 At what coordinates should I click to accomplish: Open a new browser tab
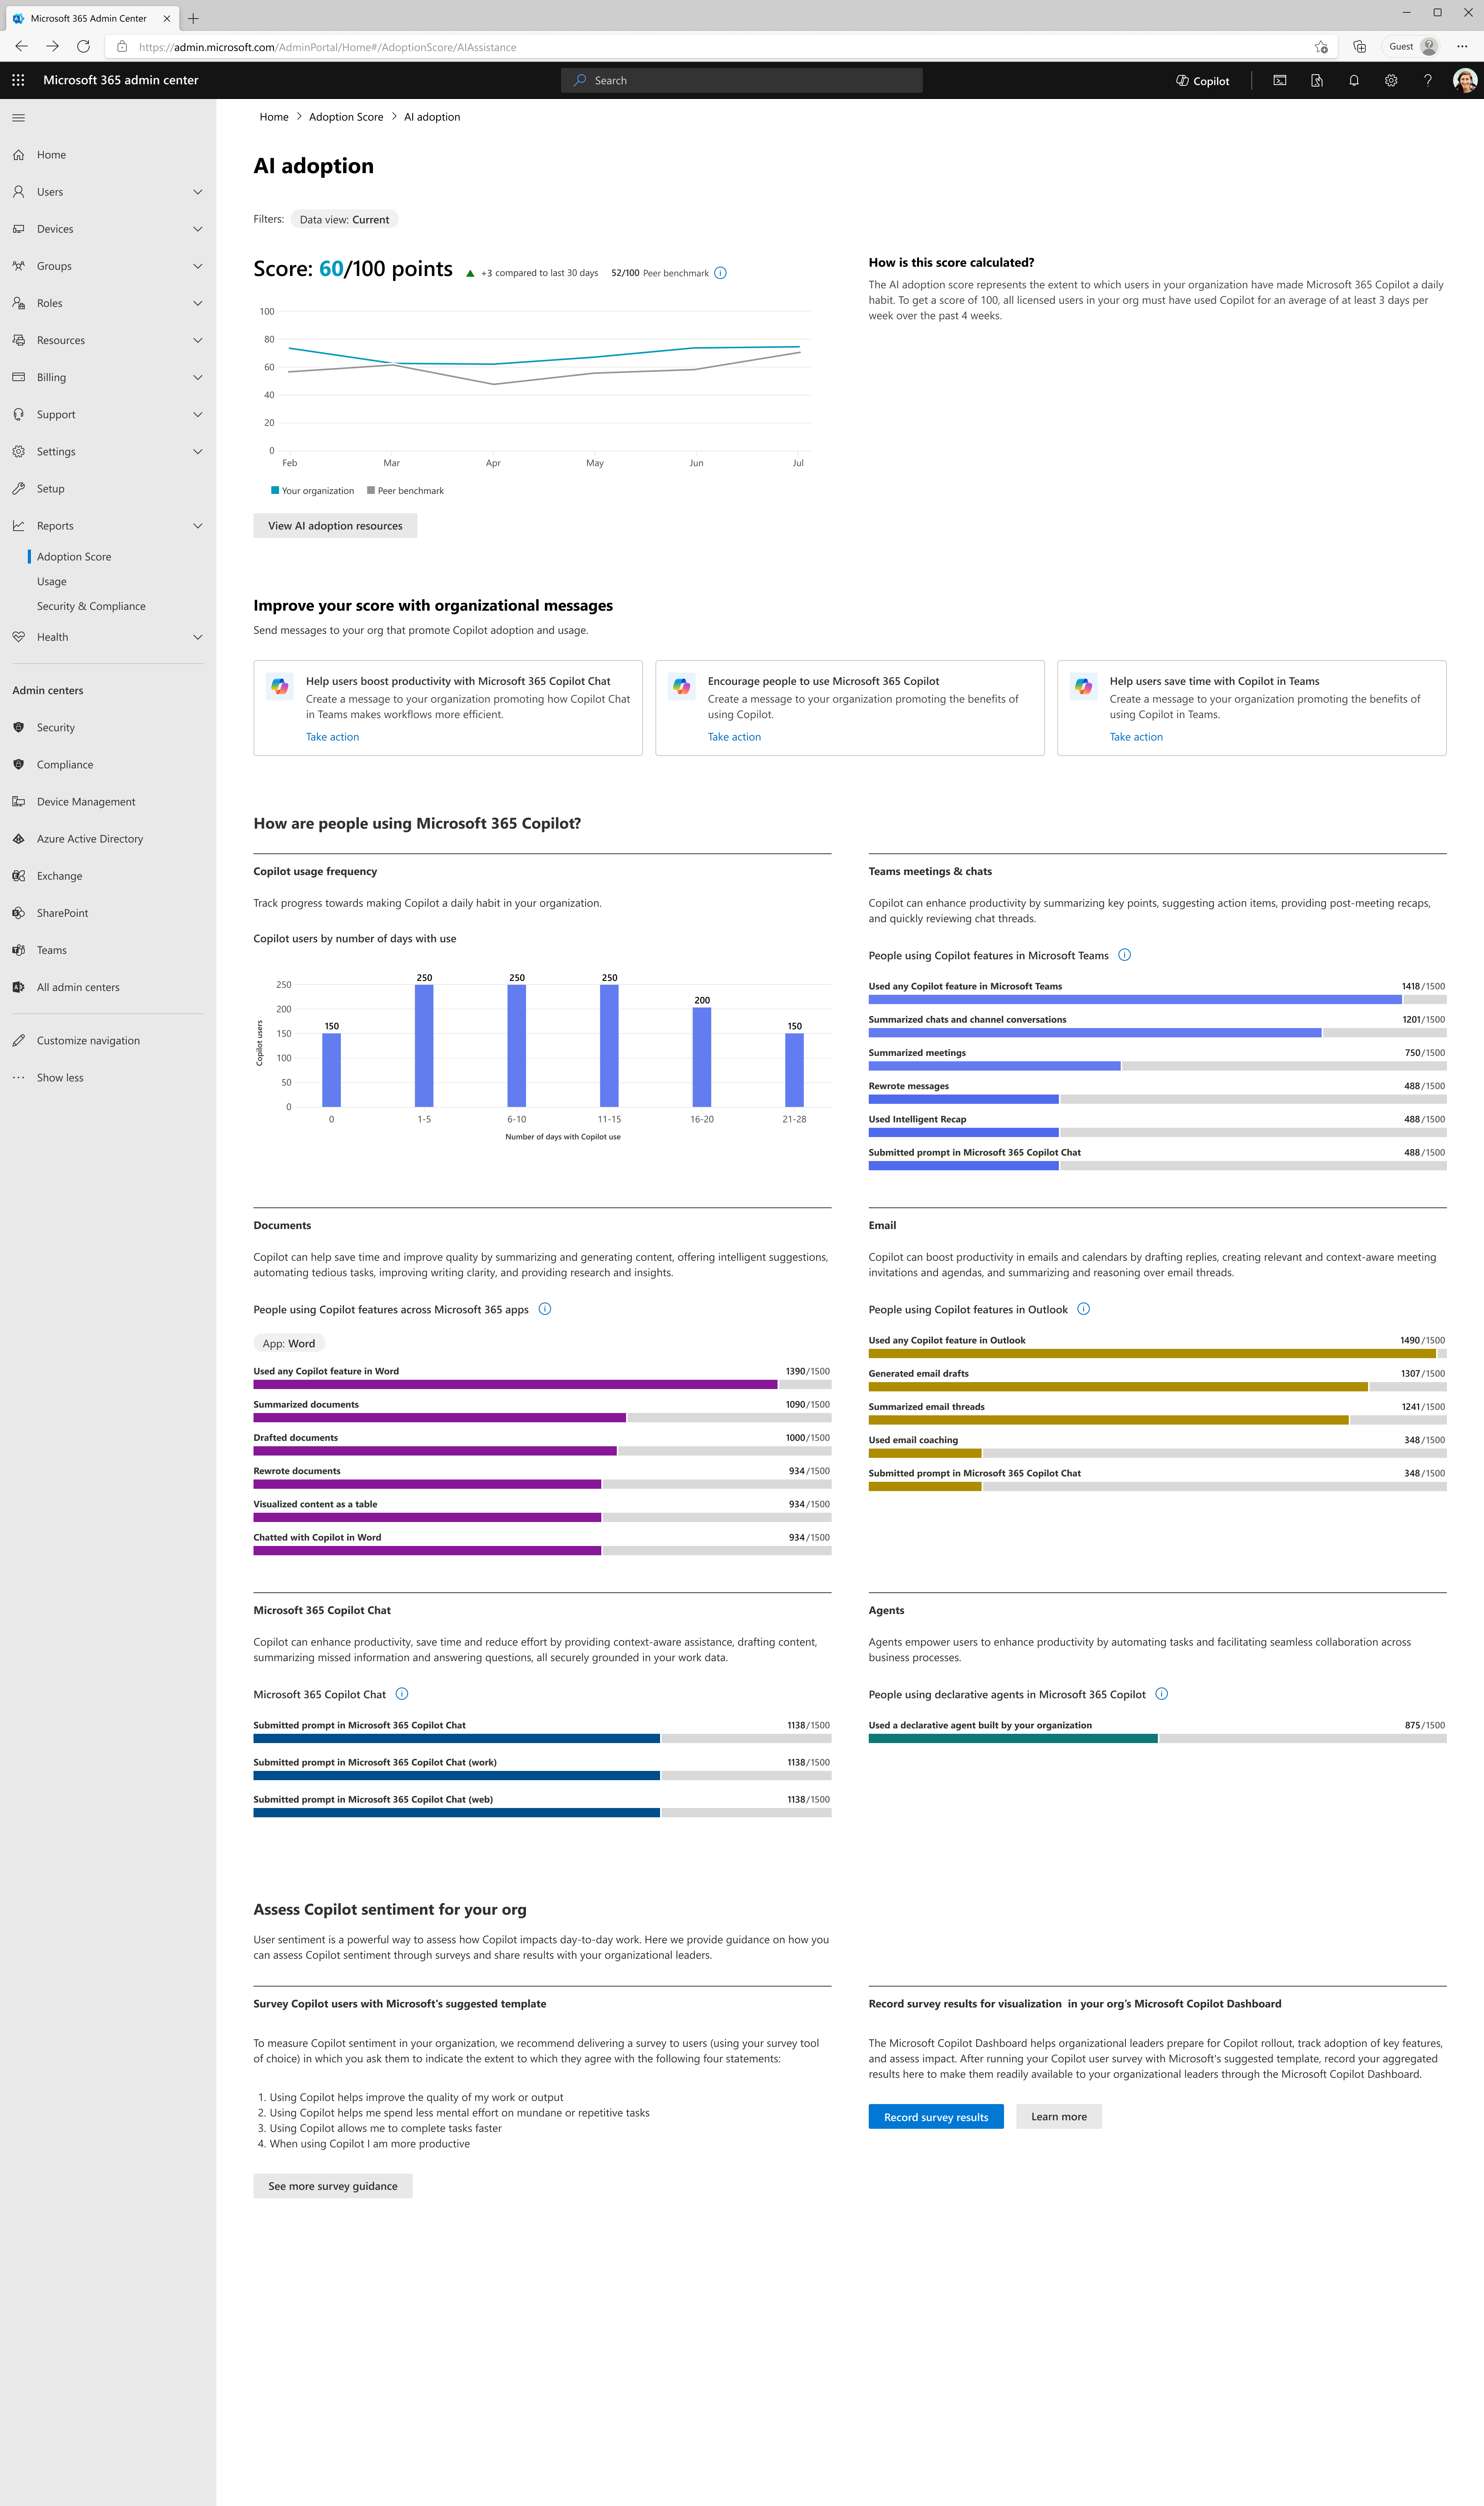(193, 18)
